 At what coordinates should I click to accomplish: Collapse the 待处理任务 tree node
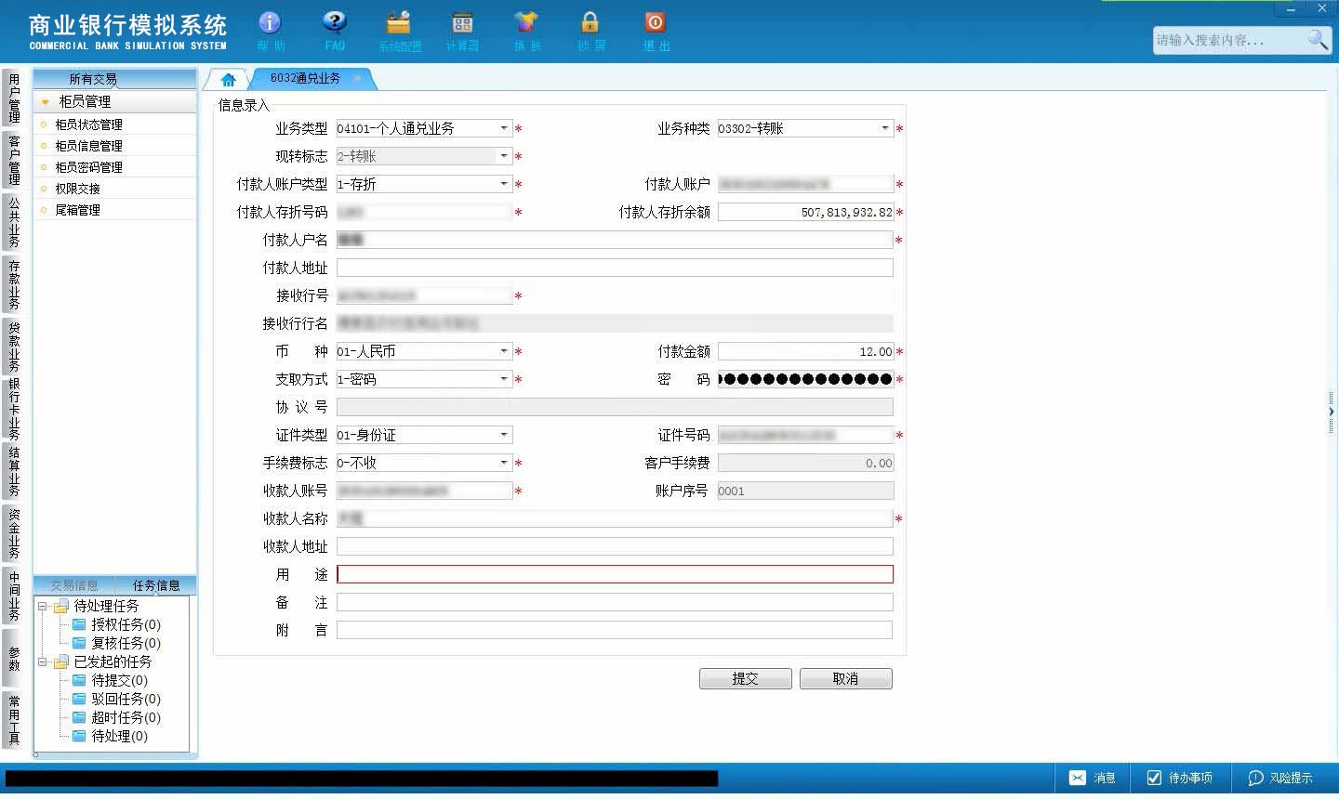42,606
